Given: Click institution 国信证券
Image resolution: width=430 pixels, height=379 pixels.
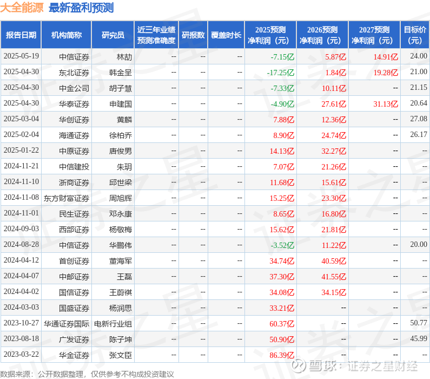Looking at the screenshot, I should pyautogui.click(x=74, y=292).
